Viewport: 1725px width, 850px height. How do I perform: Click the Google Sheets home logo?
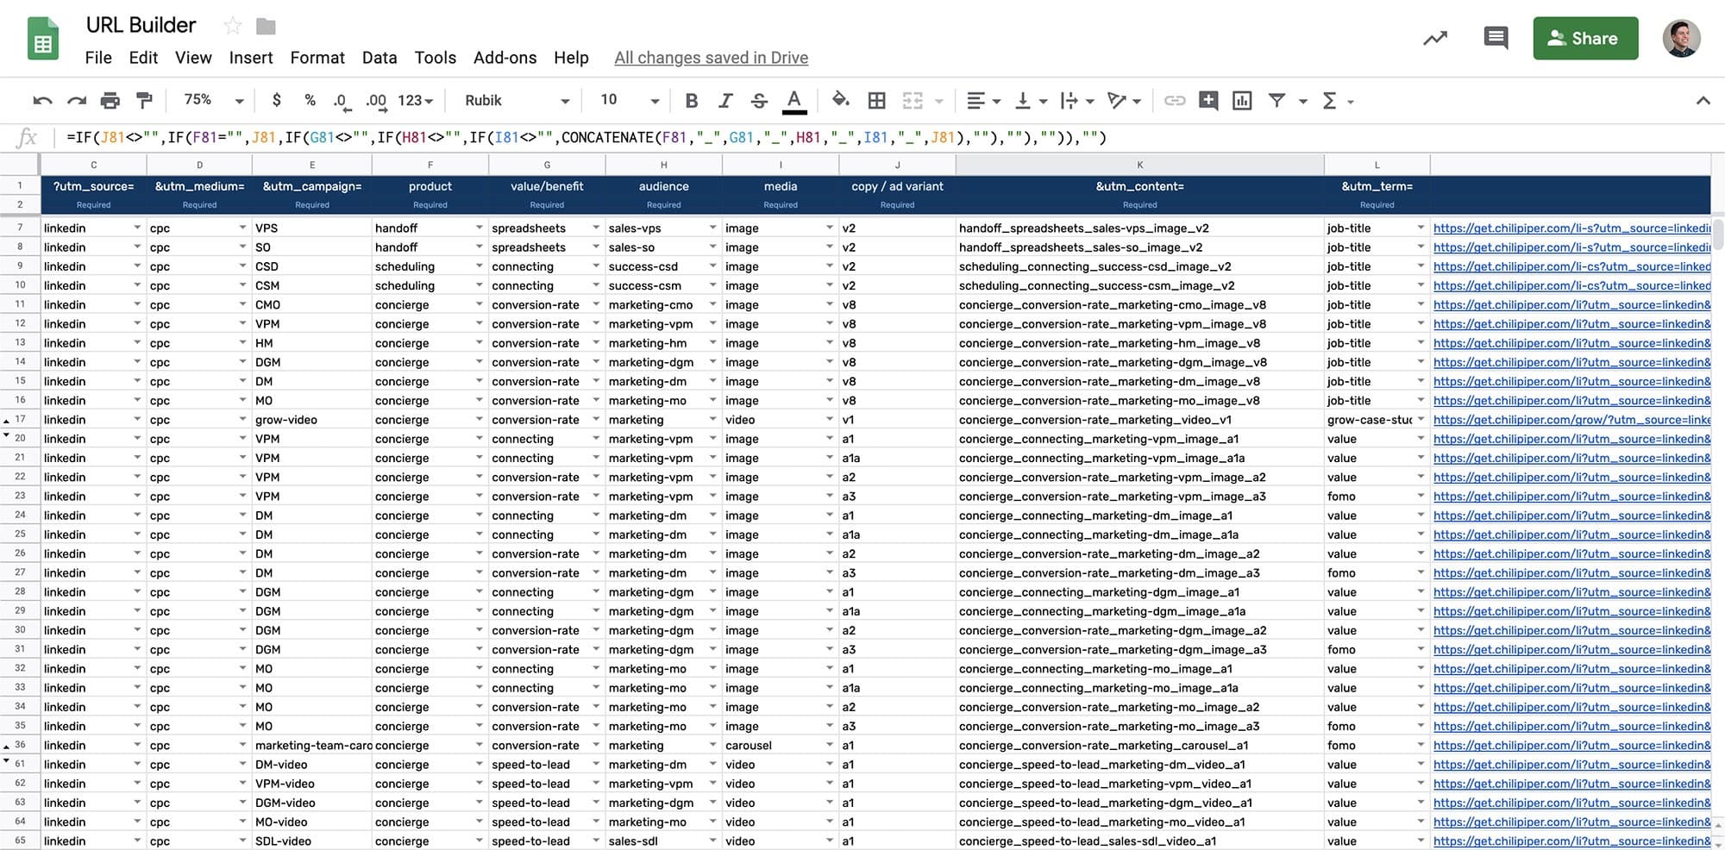pos(43,40)
